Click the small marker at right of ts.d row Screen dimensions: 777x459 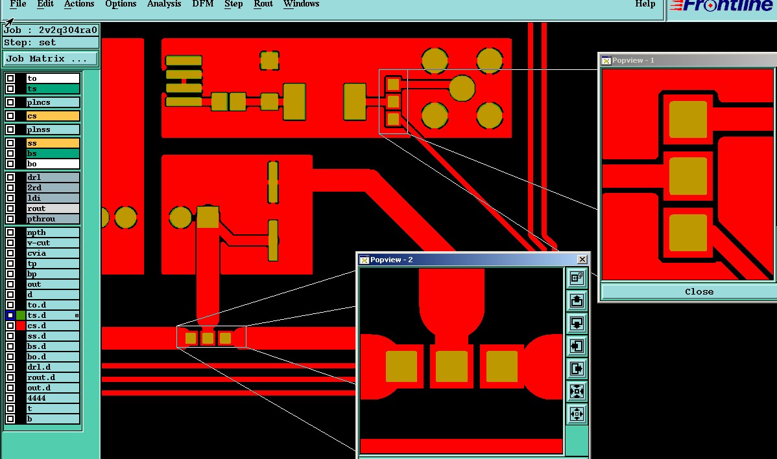[x=77, y=315]
